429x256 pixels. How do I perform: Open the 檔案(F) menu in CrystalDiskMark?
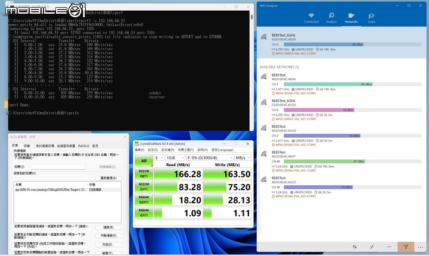(140, 150)
